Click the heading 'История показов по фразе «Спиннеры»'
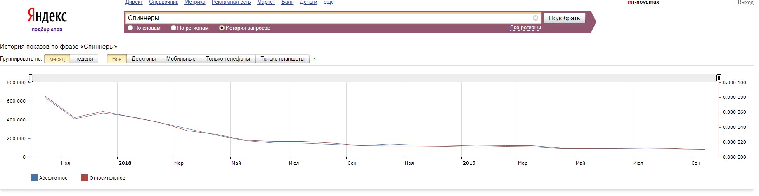This screenshot has width=759, height=196. [x=59, y=47]
